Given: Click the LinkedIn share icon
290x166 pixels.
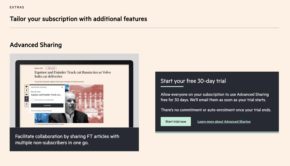Looking at the screenshot, I should (26, 94).
